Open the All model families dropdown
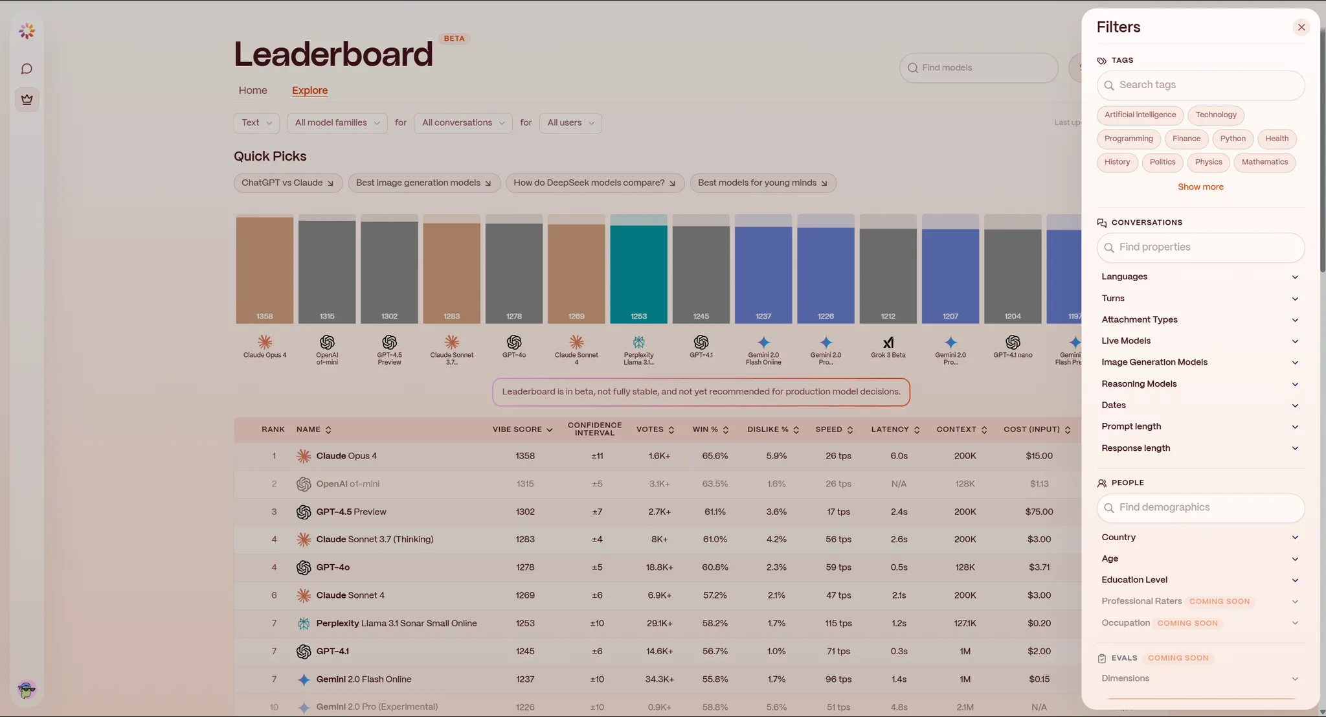Screen dimensions: 1326x717 click(x=337, y=123)
